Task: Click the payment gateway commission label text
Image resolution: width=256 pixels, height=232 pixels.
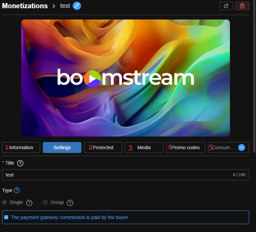Action: pos(69,217)
